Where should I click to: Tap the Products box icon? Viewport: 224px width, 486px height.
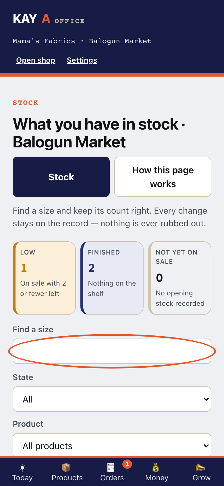click(x=66, y=468)
